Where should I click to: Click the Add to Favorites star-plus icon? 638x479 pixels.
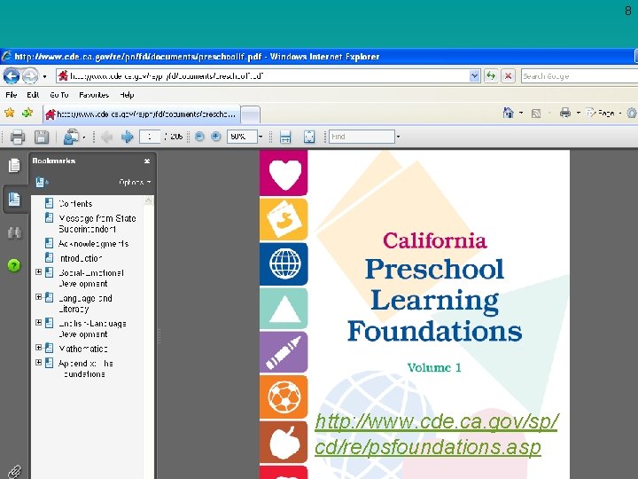pyautogui.click(x=27, y=113)
